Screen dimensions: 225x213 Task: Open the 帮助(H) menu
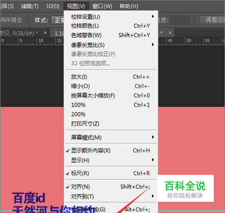click(129, 6)
